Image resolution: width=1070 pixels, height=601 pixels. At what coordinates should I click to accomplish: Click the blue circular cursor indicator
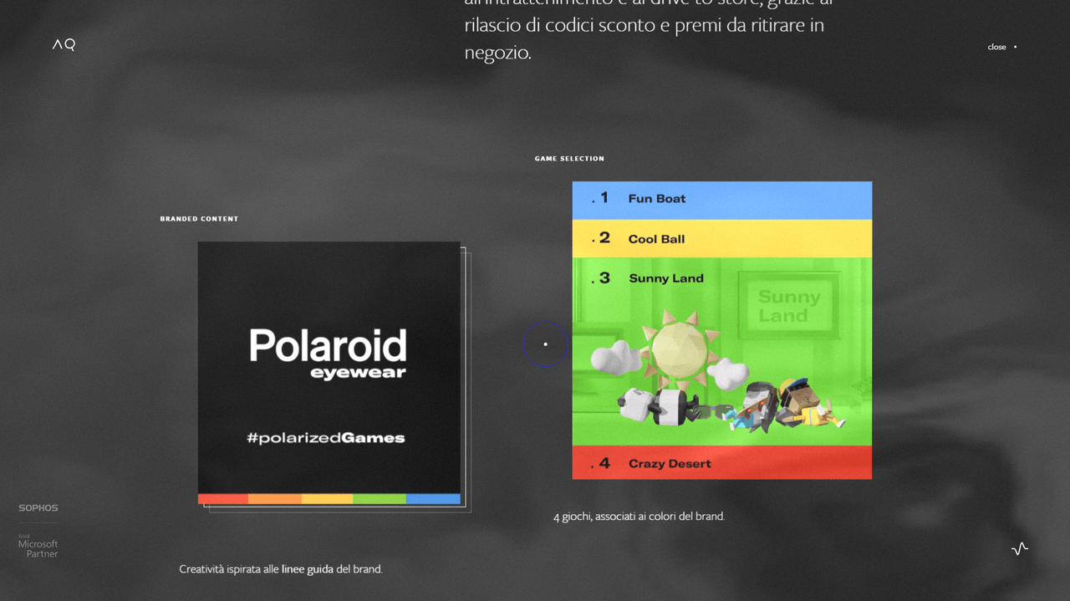pos(545,344)
